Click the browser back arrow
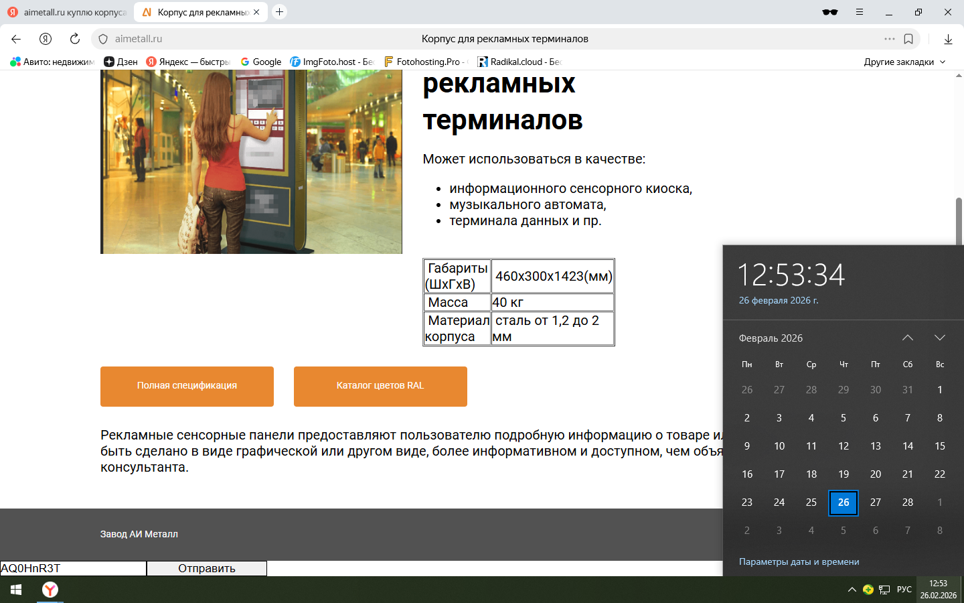The width and height of the screenshot is (964, 603). pyautogui.click(x=16, y=39)
